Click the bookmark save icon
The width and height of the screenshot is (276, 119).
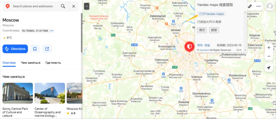pos(35,49)
